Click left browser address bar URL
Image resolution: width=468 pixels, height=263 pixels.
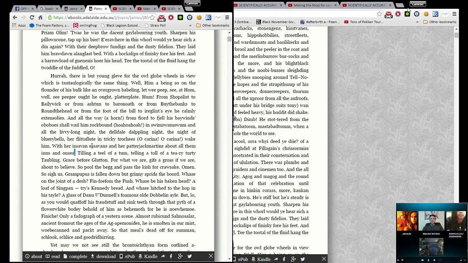(x=101, y=18)
